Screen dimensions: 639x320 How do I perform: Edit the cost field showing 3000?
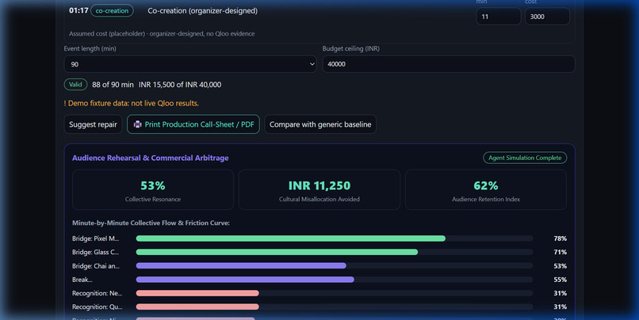point(547,17)
